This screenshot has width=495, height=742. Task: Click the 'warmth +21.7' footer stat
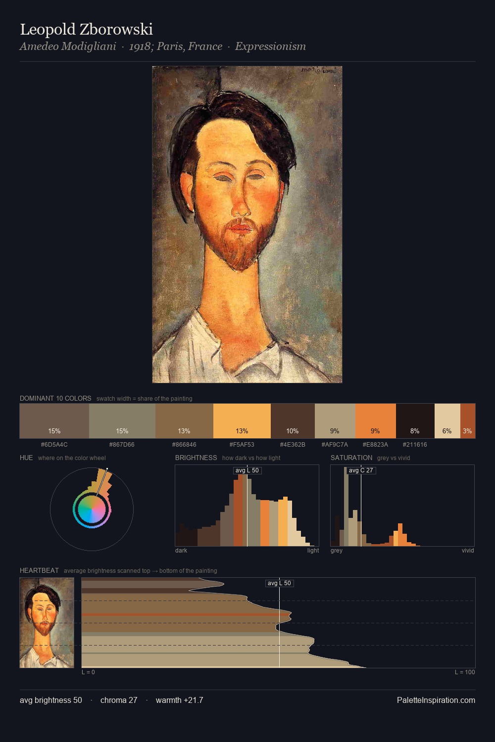179,700
